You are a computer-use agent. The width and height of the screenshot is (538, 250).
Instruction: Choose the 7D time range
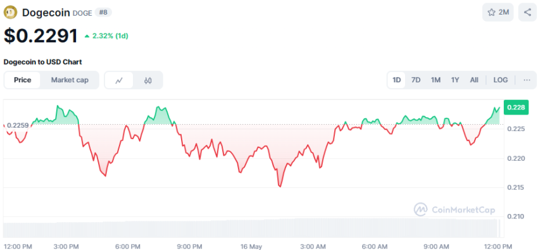[x=416, y=80]
